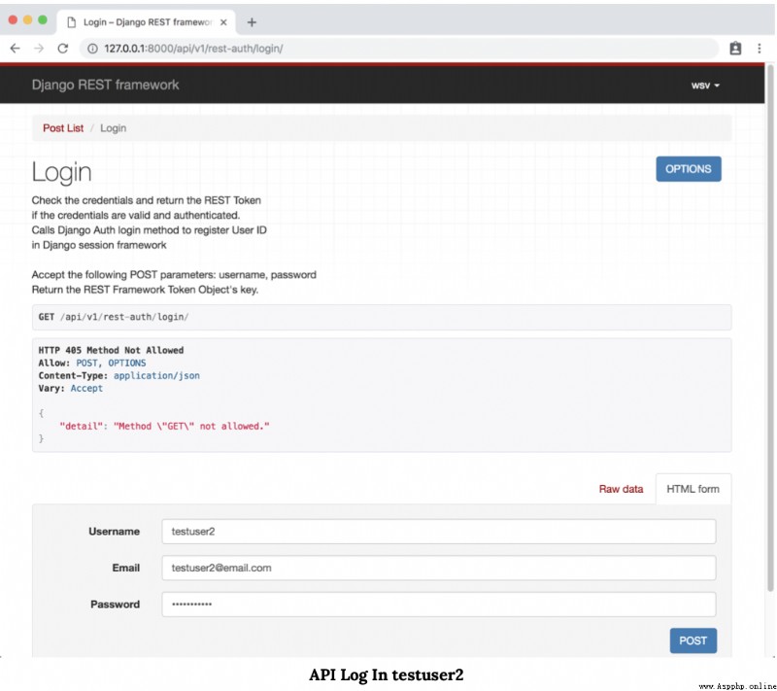777x691 pixels.
Task: Open a new tab with plus icon
Action: 252,22
